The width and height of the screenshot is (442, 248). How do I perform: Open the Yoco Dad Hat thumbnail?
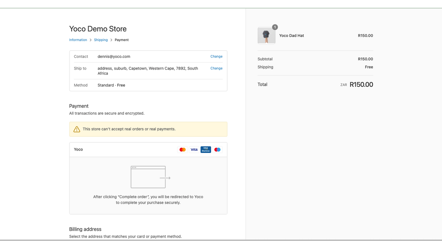point(266,35)
